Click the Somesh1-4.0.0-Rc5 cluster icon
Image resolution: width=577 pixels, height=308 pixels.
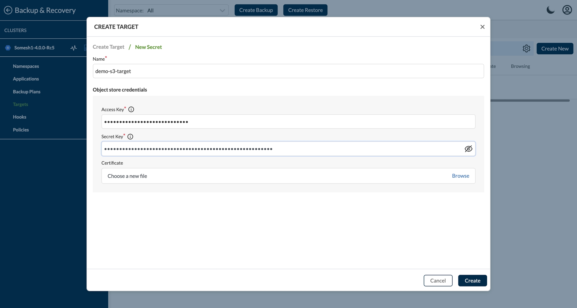pos(8,48)
